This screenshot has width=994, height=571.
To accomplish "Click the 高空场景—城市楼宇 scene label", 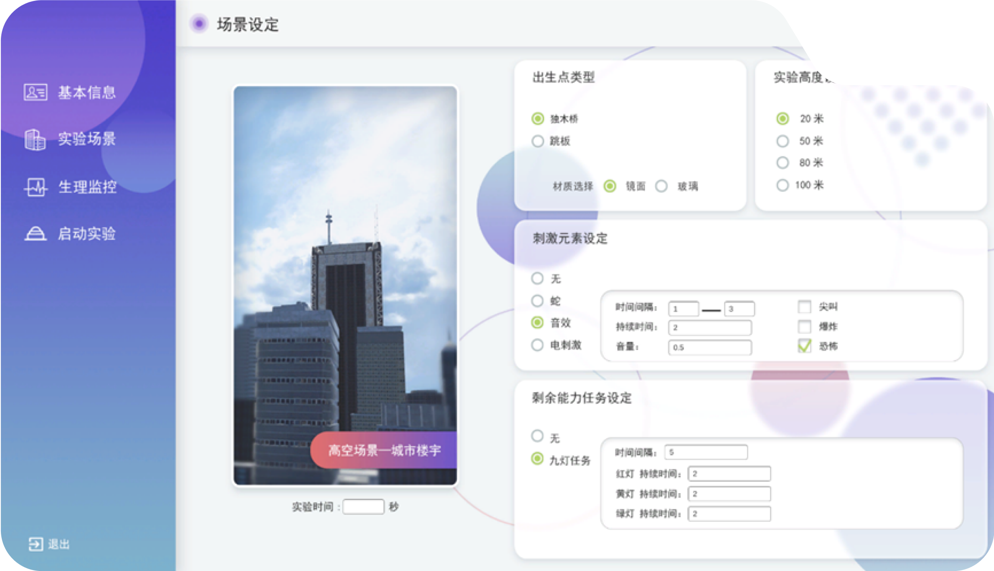I will click(384, 451).
